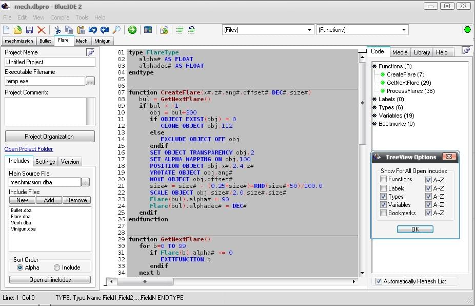Screen dimensions: 475x306
Task: Toggle A-Z sorting for Functions
Action: click(x=428, y=180)
